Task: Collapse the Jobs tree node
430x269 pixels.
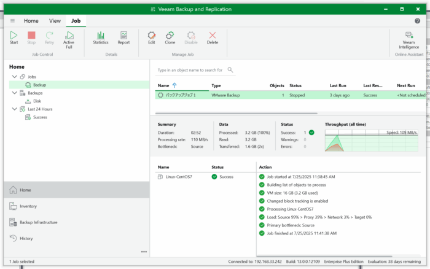Action: point(15,77)
